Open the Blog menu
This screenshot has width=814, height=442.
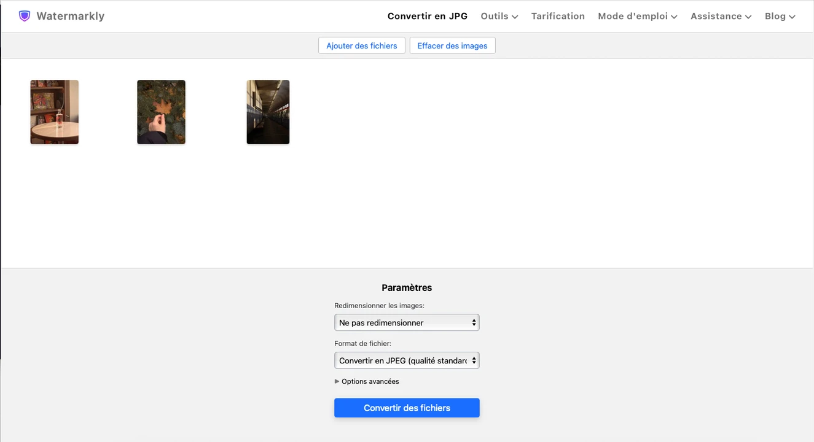pos(780,16)
